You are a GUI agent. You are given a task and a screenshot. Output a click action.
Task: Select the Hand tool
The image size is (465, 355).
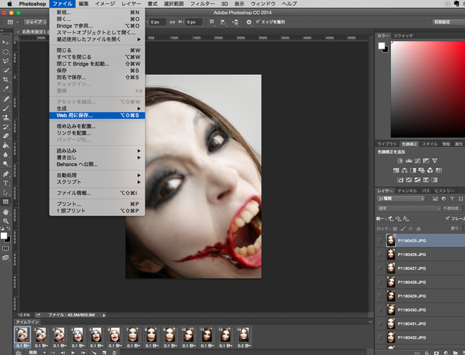[x=6, y=212]
